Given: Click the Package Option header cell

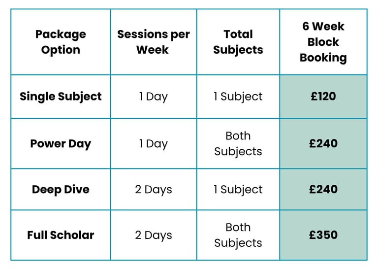Looking at the screenshot, I should tap(61, 42).
